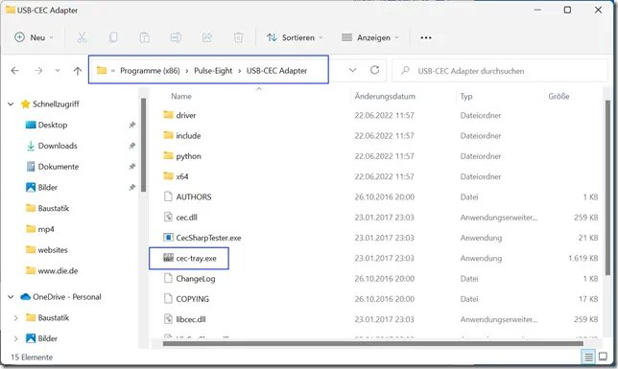Viewport: 618px width, 369px height.
Task: Sort by the Typ column header
Action: (x=466, y=96)
